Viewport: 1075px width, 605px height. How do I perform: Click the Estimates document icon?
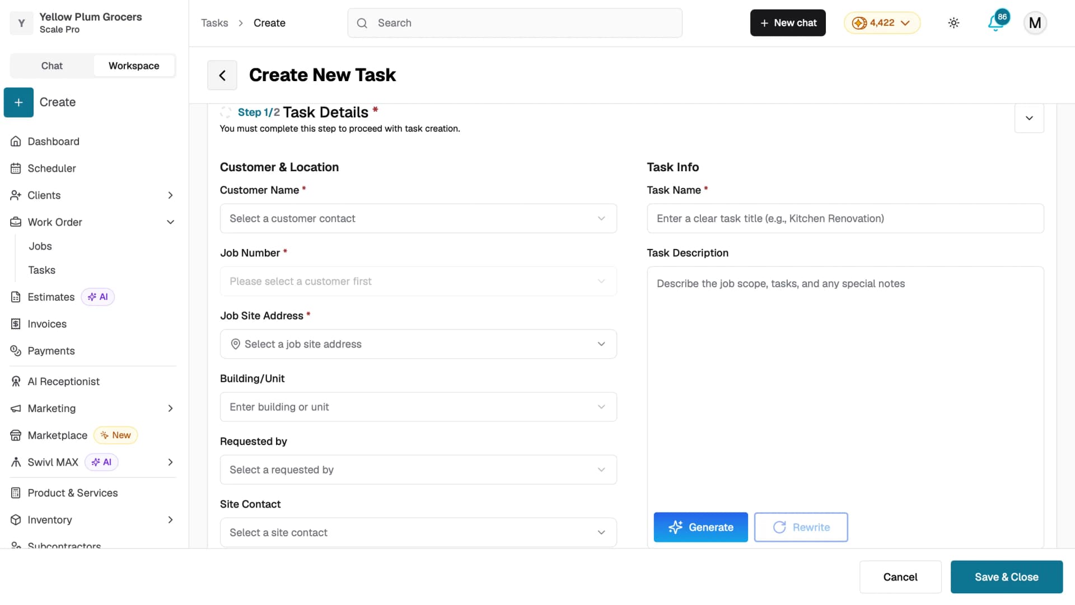[x=16, y=297]
